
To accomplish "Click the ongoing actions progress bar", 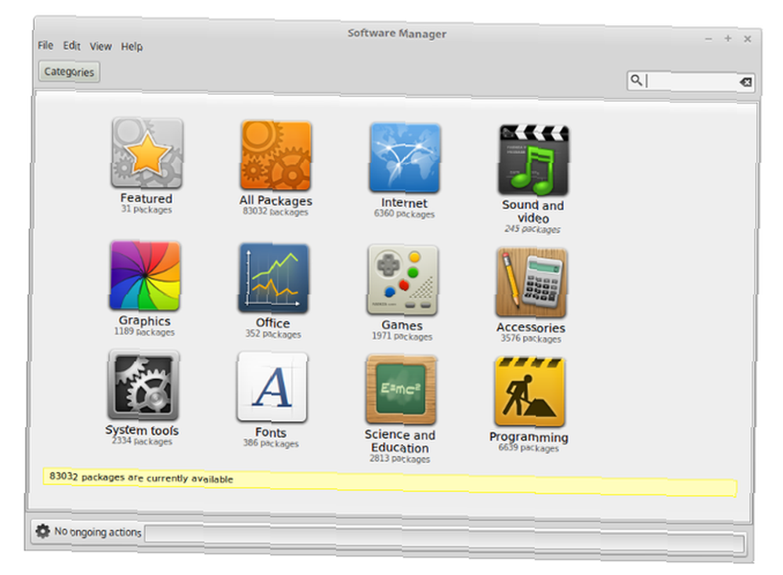I will [446, 537].
